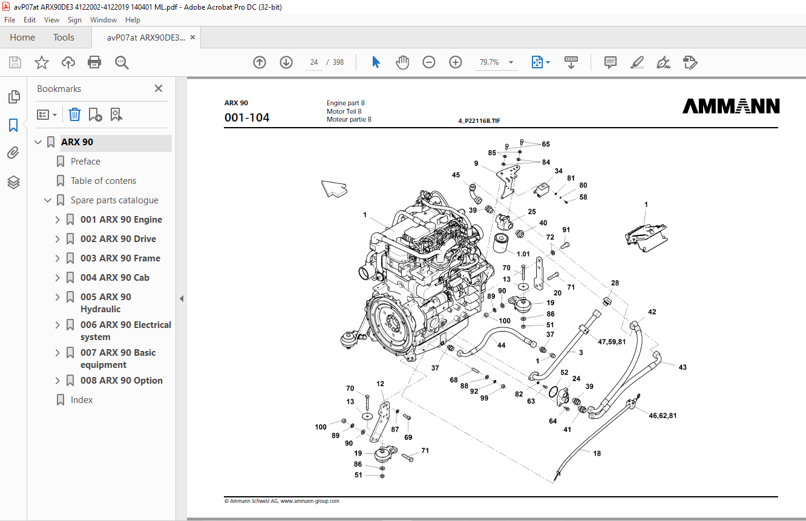Click the www.ammann-group.com footer text
Screen dimensions: 806x521
tap(309, 501)
